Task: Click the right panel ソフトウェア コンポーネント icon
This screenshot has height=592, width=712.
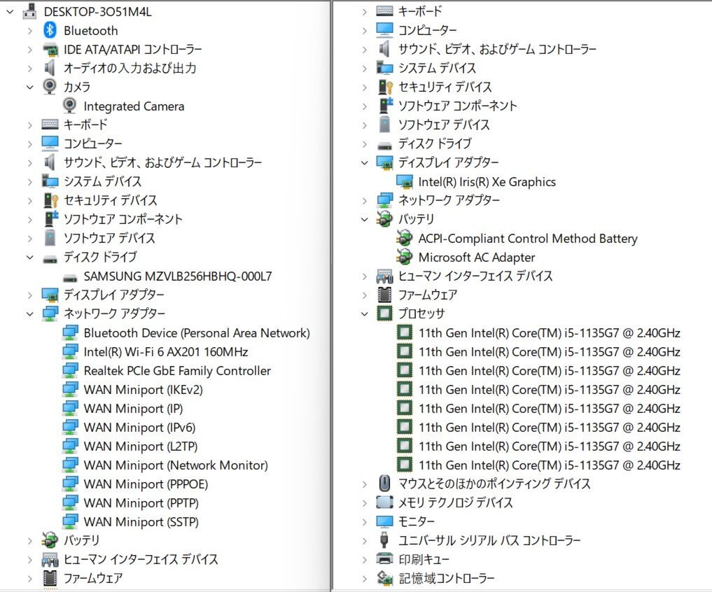Action: (x=385, y=106)
